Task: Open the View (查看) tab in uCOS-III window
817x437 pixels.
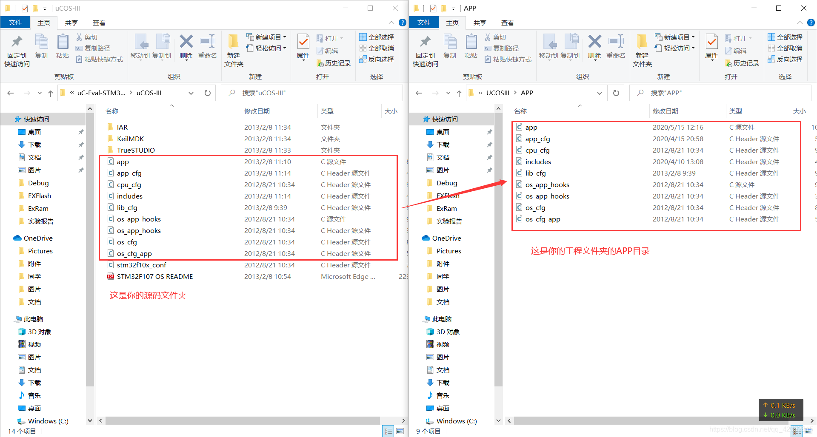Action: pos(99,23)
